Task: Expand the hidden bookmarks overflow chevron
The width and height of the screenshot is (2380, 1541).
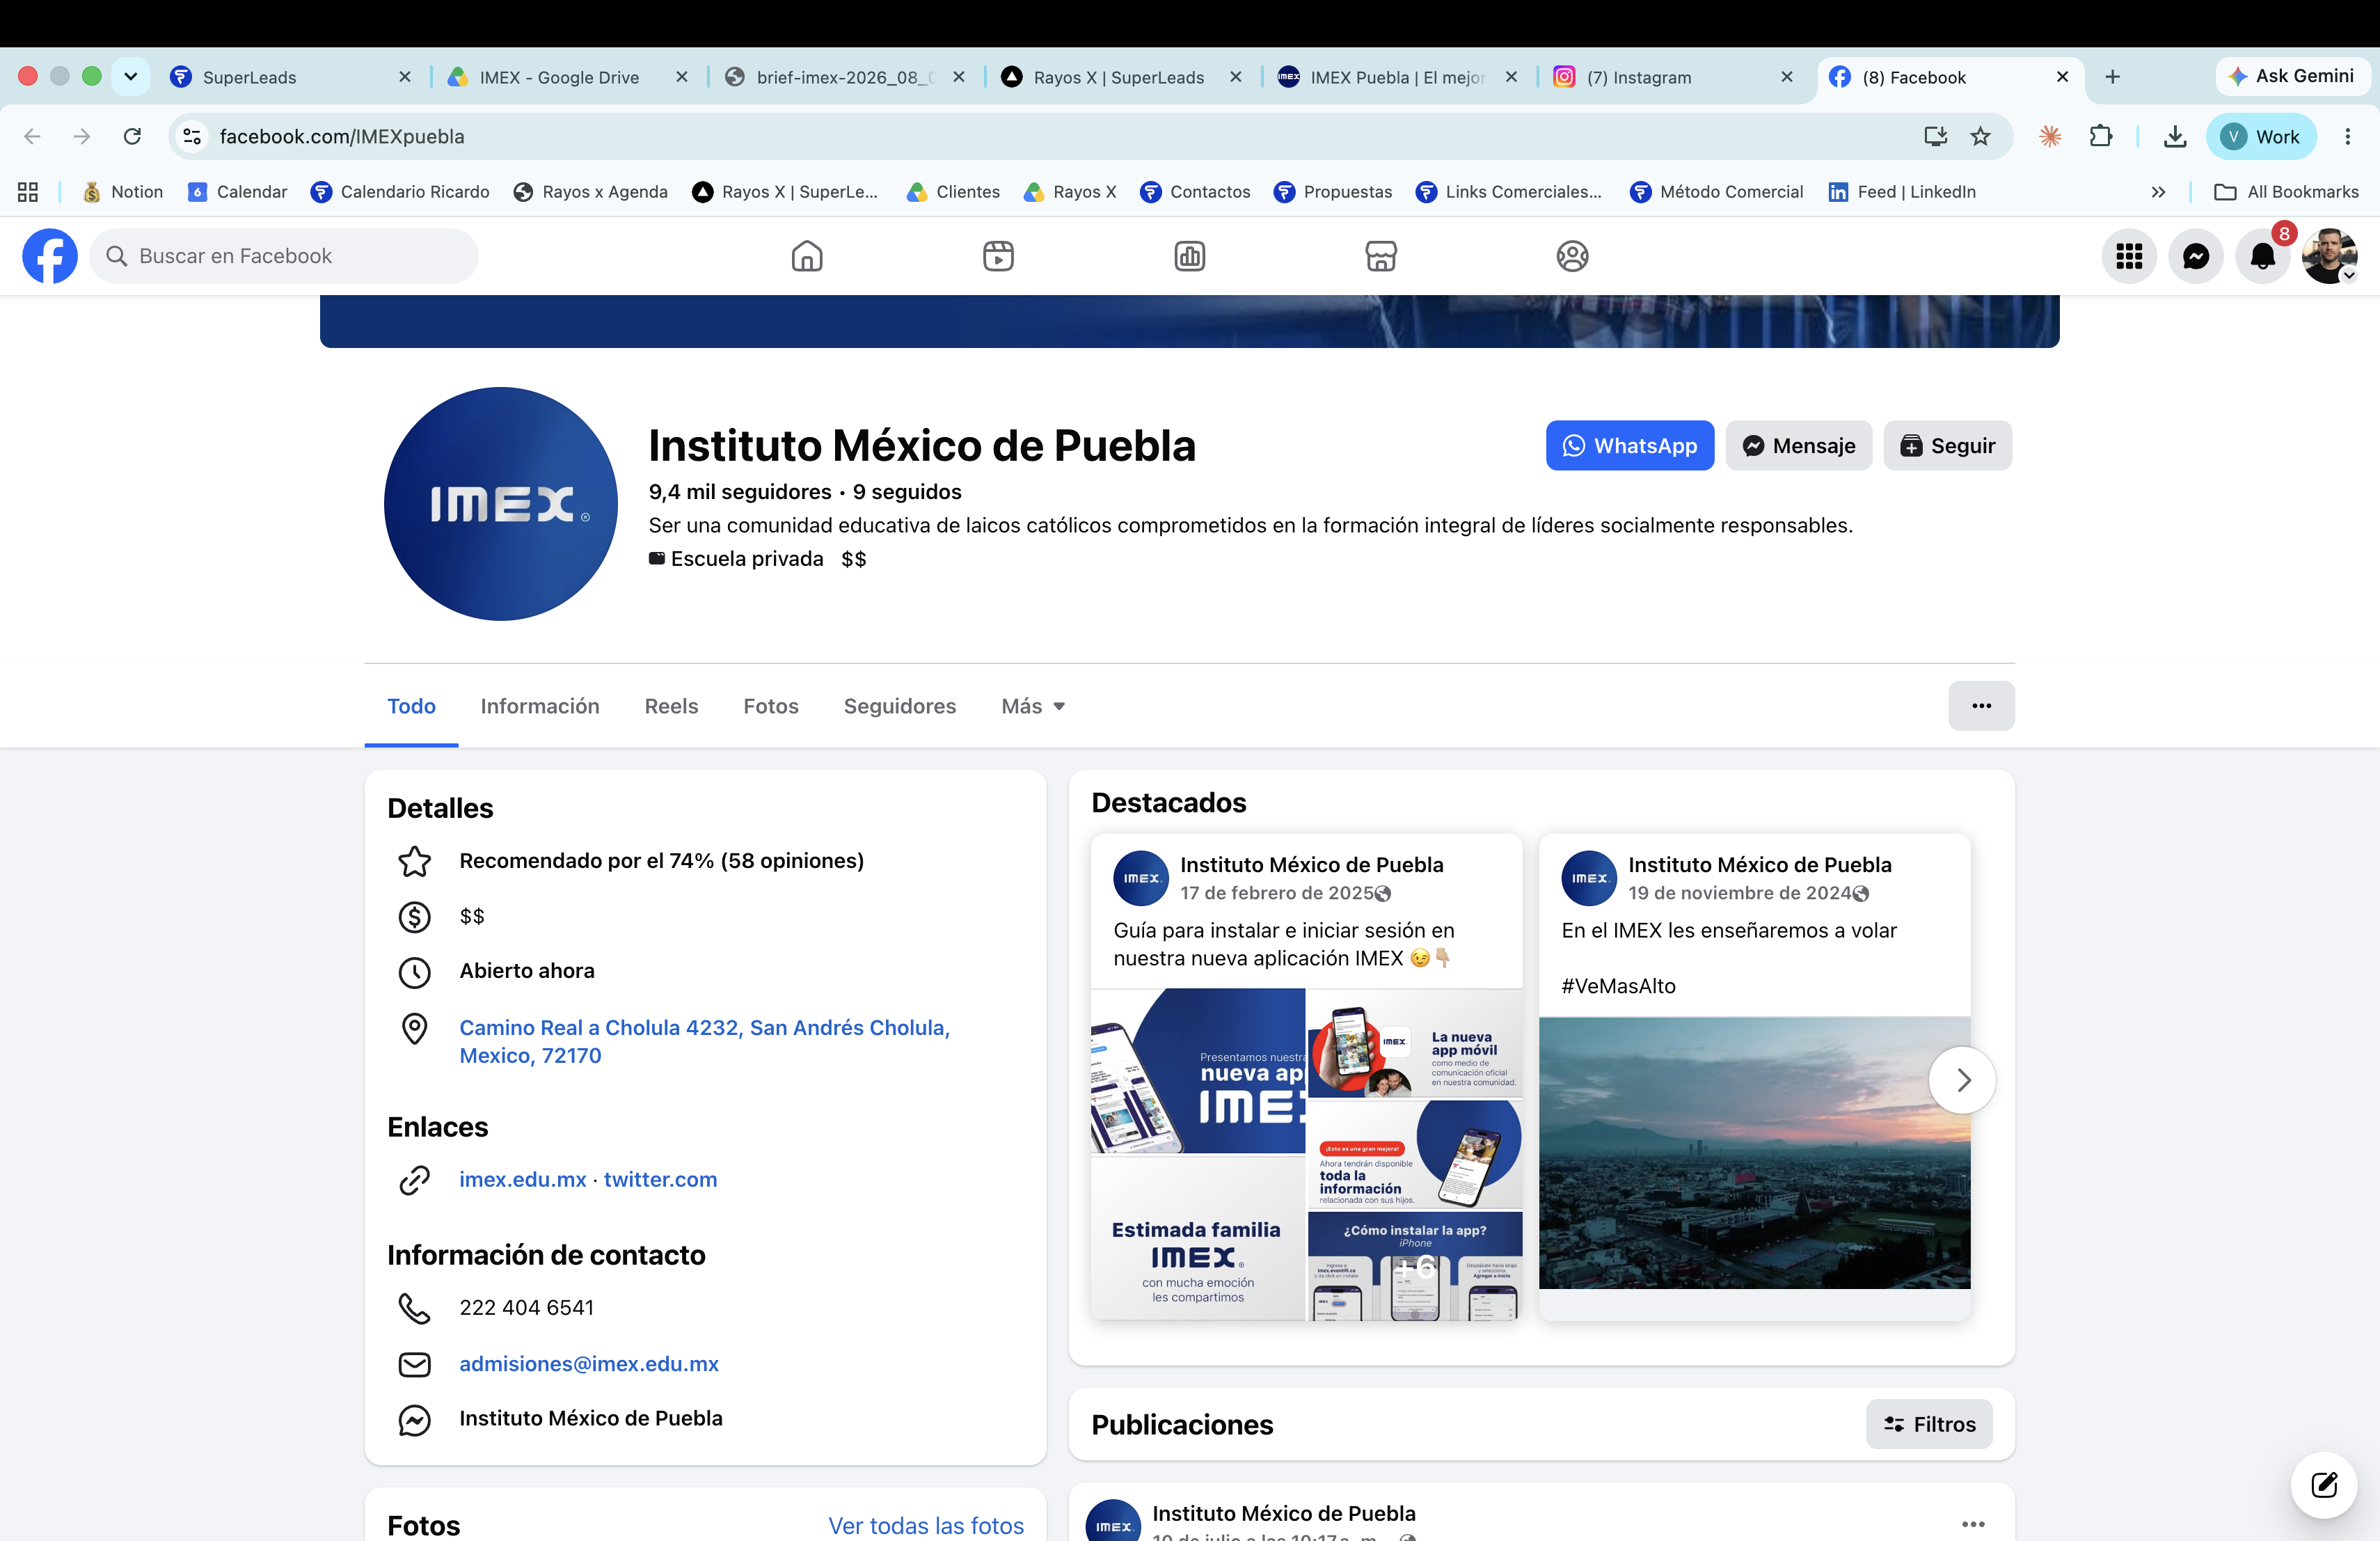Action: (x=2158, y=192)
